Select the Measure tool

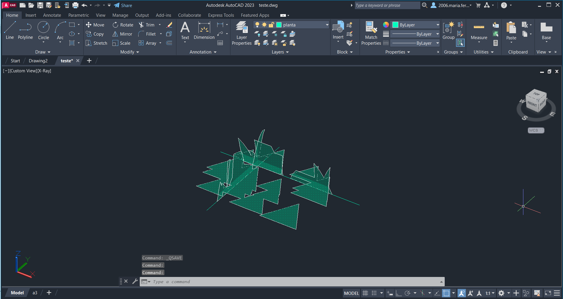(x=479, y=31)
